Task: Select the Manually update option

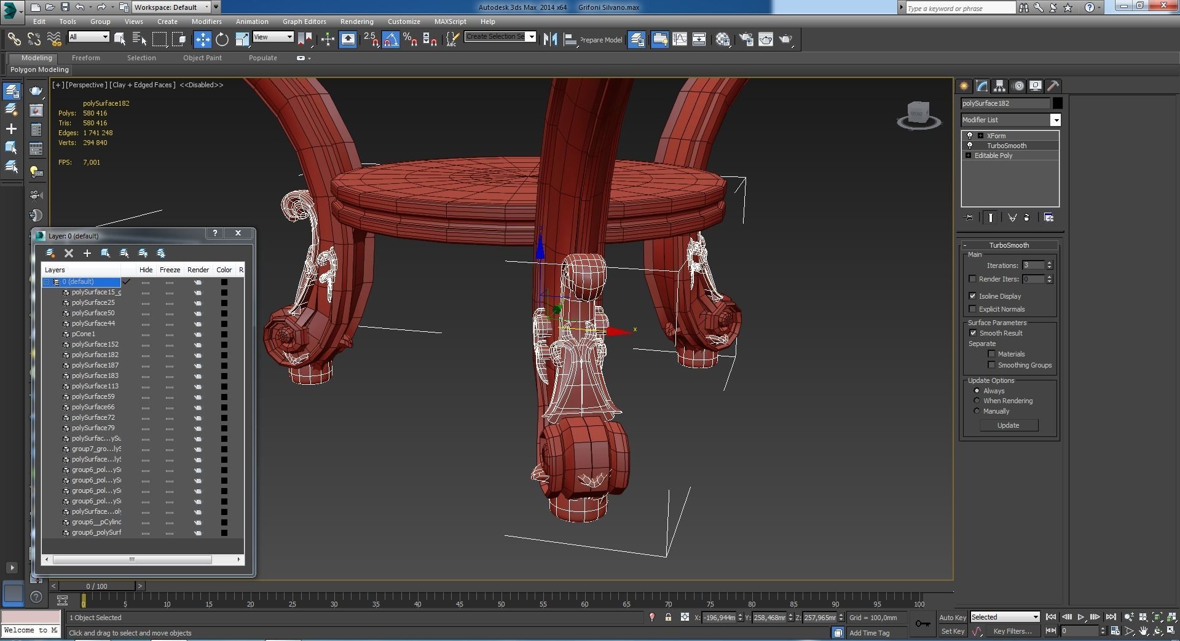Action: point(977,411)
